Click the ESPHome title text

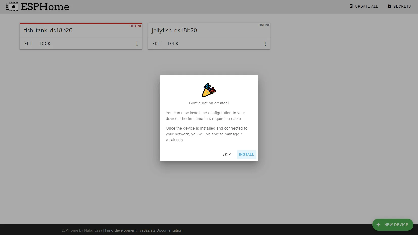click(x=45, y=7)
